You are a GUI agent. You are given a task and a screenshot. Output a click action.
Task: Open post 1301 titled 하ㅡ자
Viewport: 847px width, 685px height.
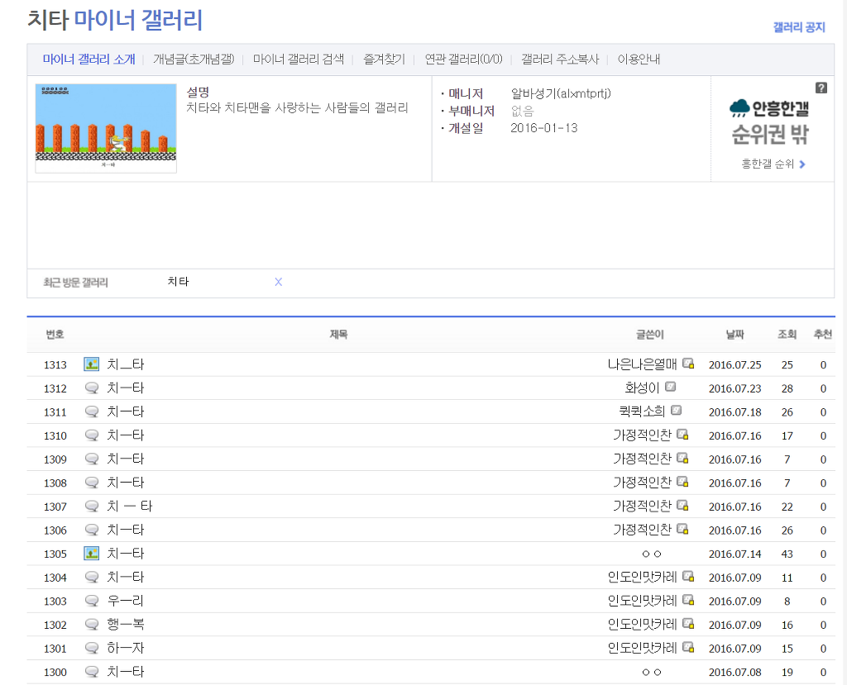point(126,649)
